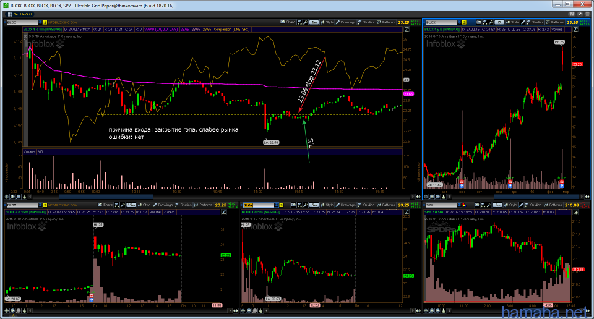Open the Flexible Grid menu button
This screenshot has width=594, height=319.
coord(20,14)
